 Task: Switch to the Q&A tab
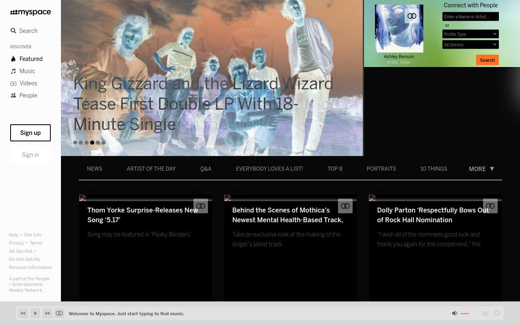point(206,169)
